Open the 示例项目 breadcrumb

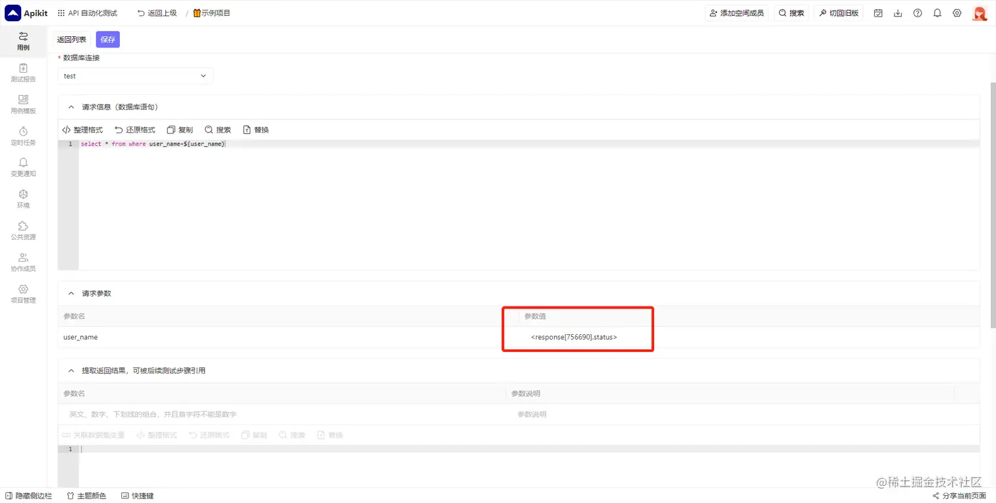[211, 13]
